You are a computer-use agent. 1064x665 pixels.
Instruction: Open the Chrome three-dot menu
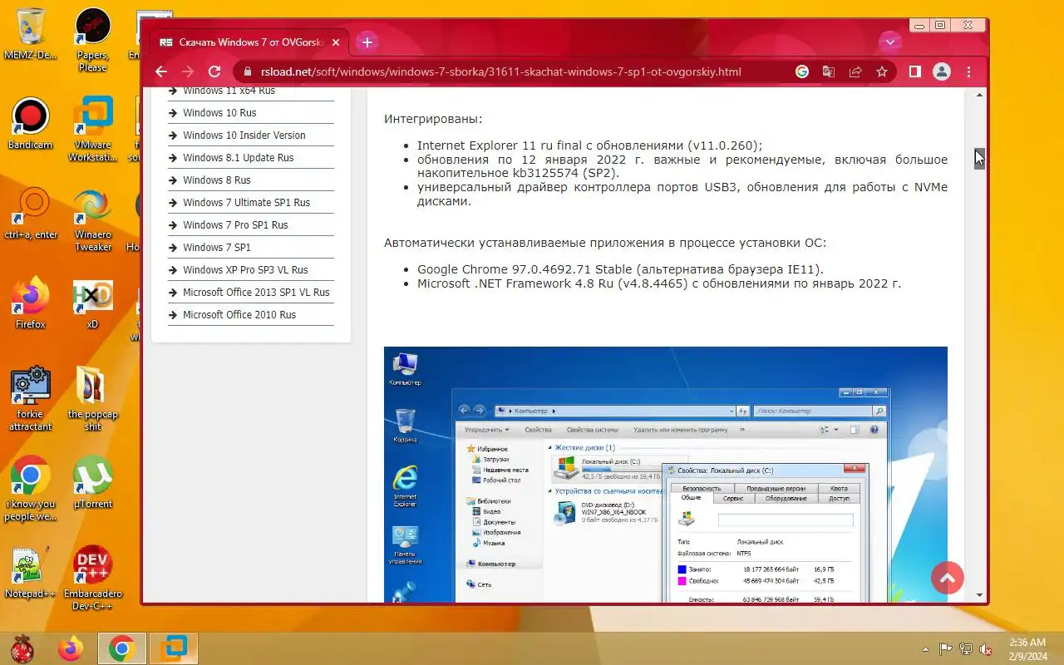coord(968,71)
